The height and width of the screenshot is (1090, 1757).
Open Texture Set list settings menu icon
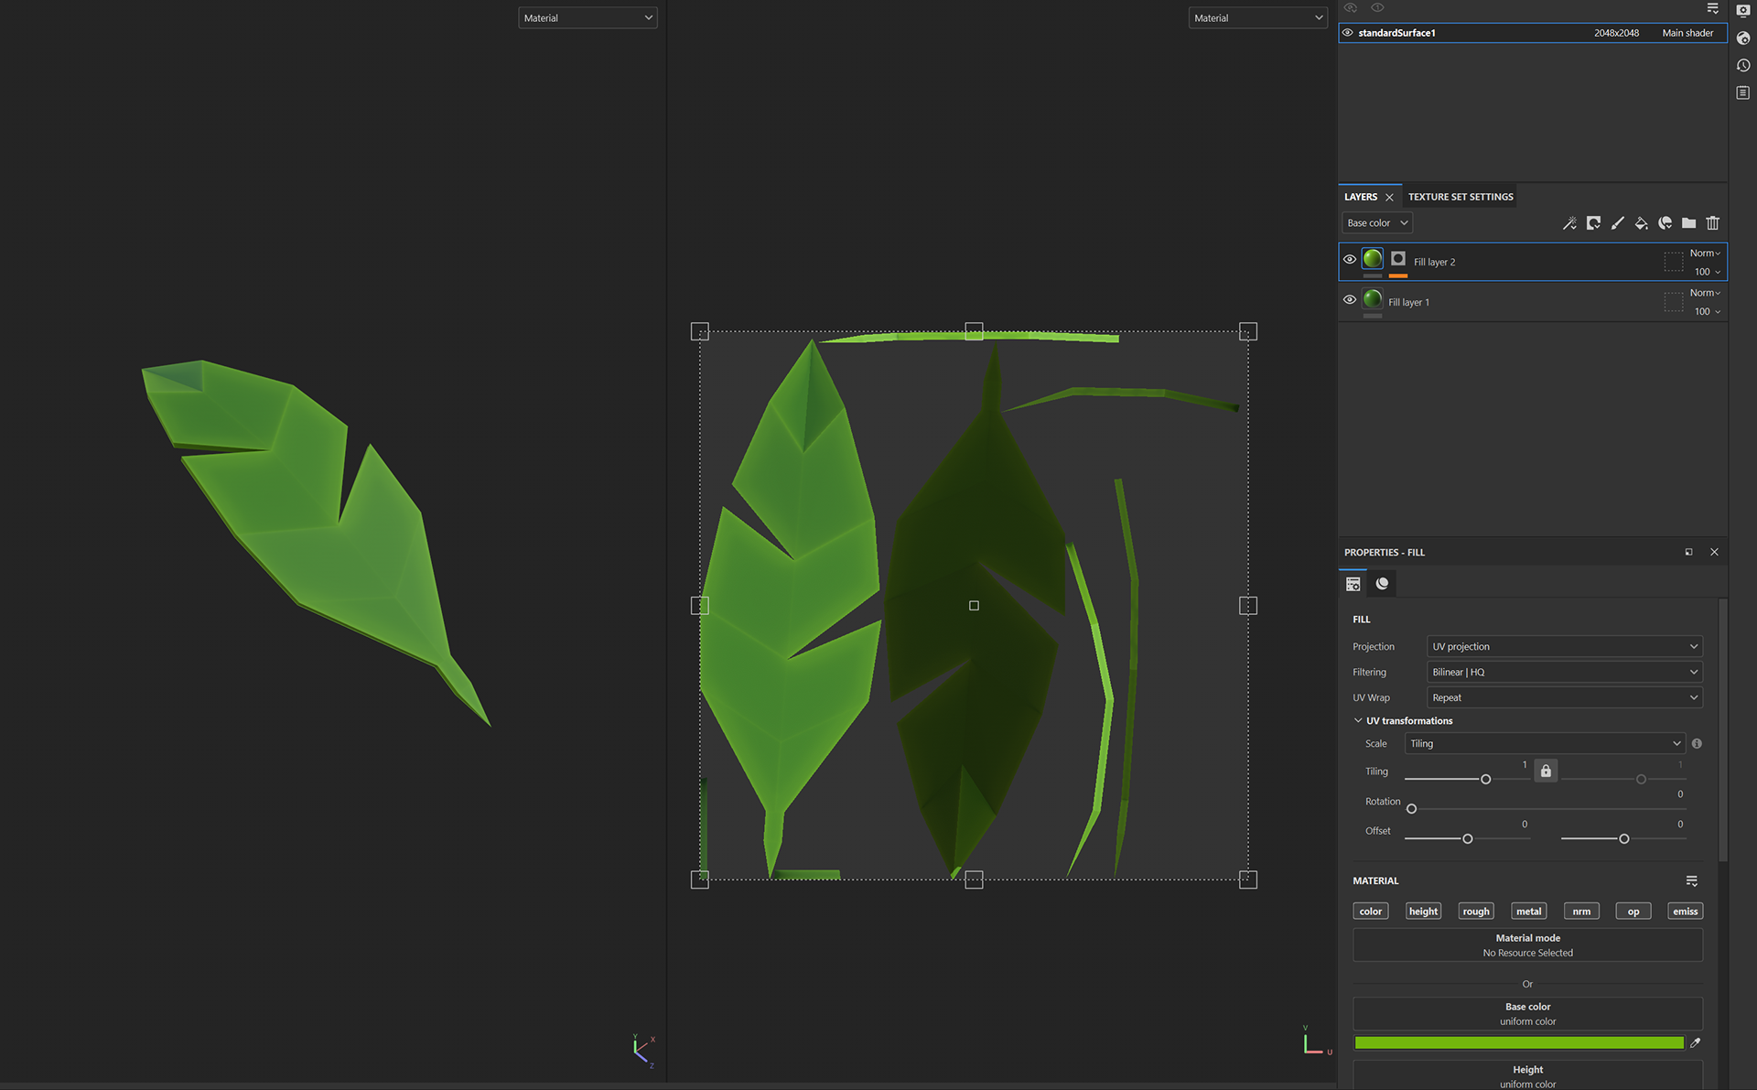(x=1712, y=8)
